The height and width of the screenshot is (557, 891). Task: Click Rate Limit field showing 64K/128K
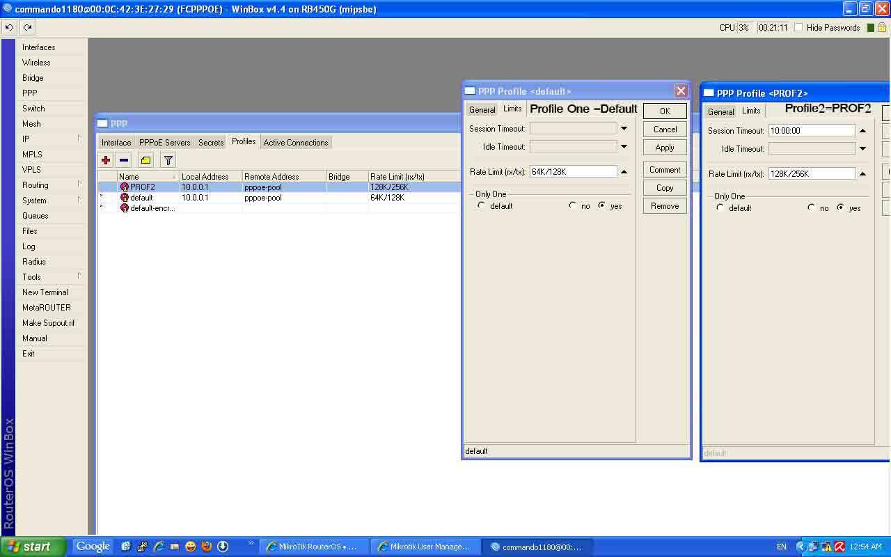[x=574, y=172]
